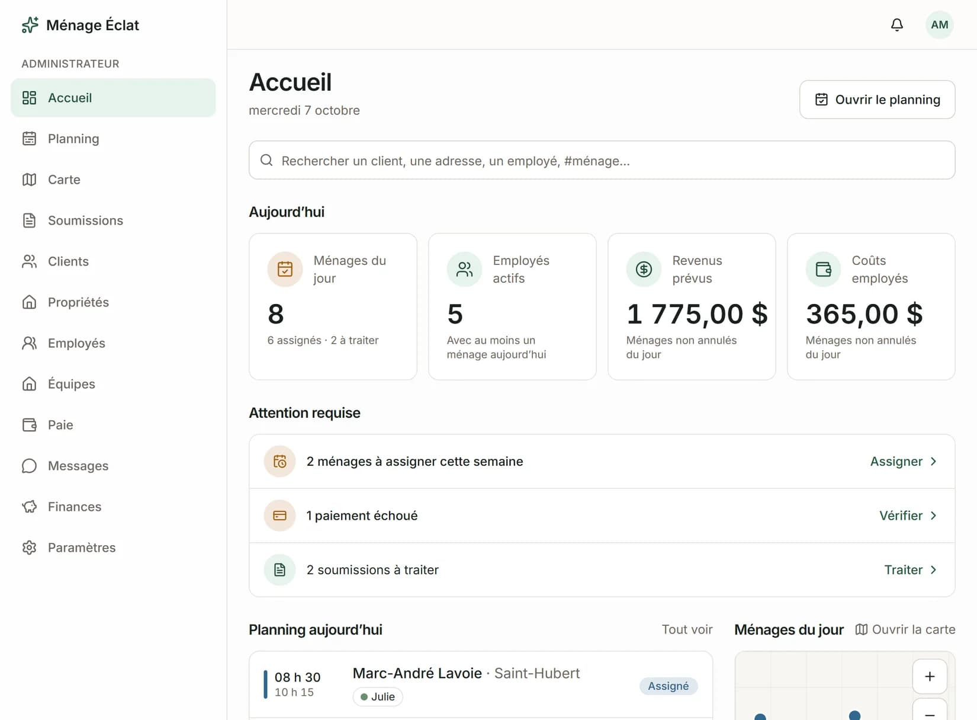Focus the Rechercher un client search field
Image resolution: width=977 pixels, height=720 pixels.
coord(602,160)
